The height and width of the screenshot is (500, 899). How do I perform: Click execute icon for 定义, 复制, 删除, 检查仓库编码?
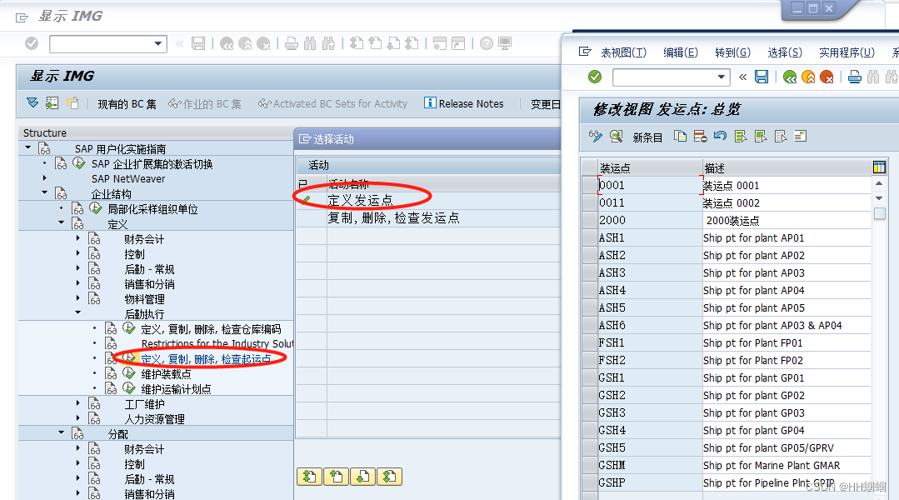[x=129, y=328]
